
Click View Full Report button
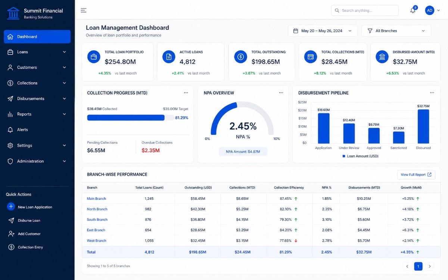click(x=416, y=174)
